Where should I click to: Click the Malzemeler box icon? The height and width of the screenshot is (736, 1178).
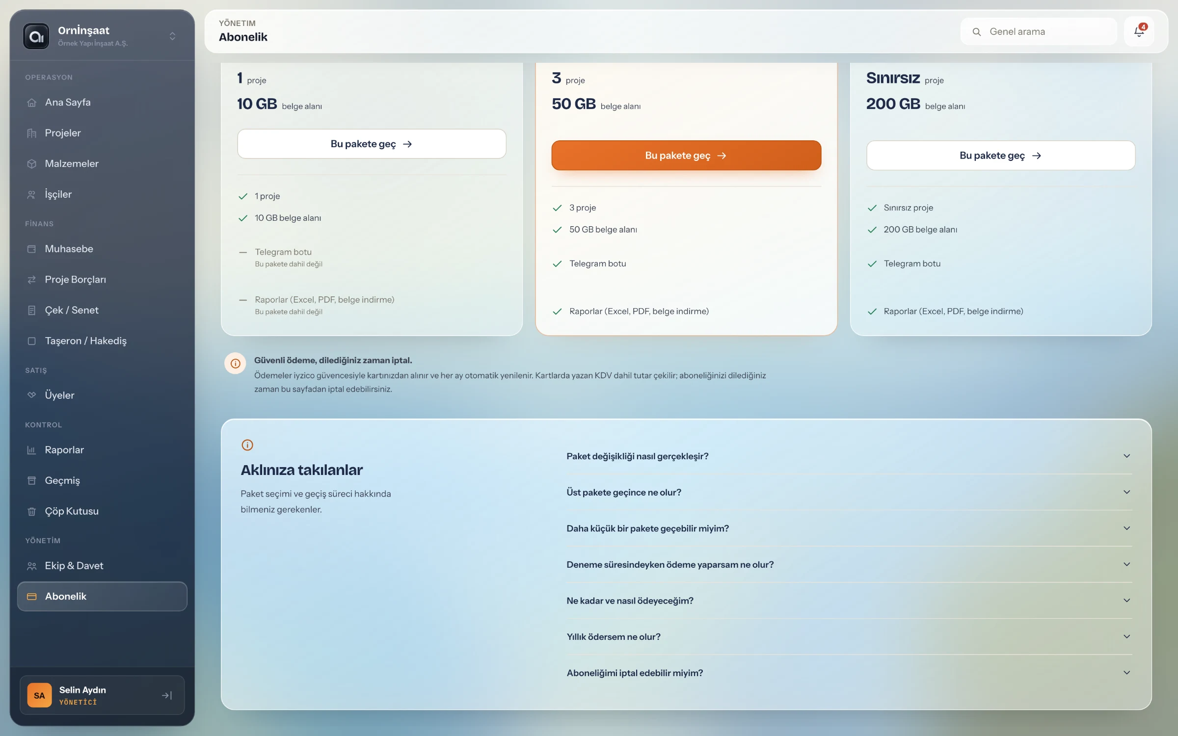[32, 164]
